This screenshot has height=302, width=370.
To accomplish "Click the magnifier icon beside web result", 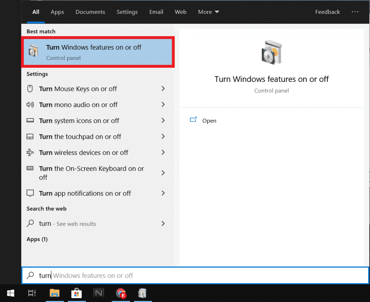I will point(30,223).
